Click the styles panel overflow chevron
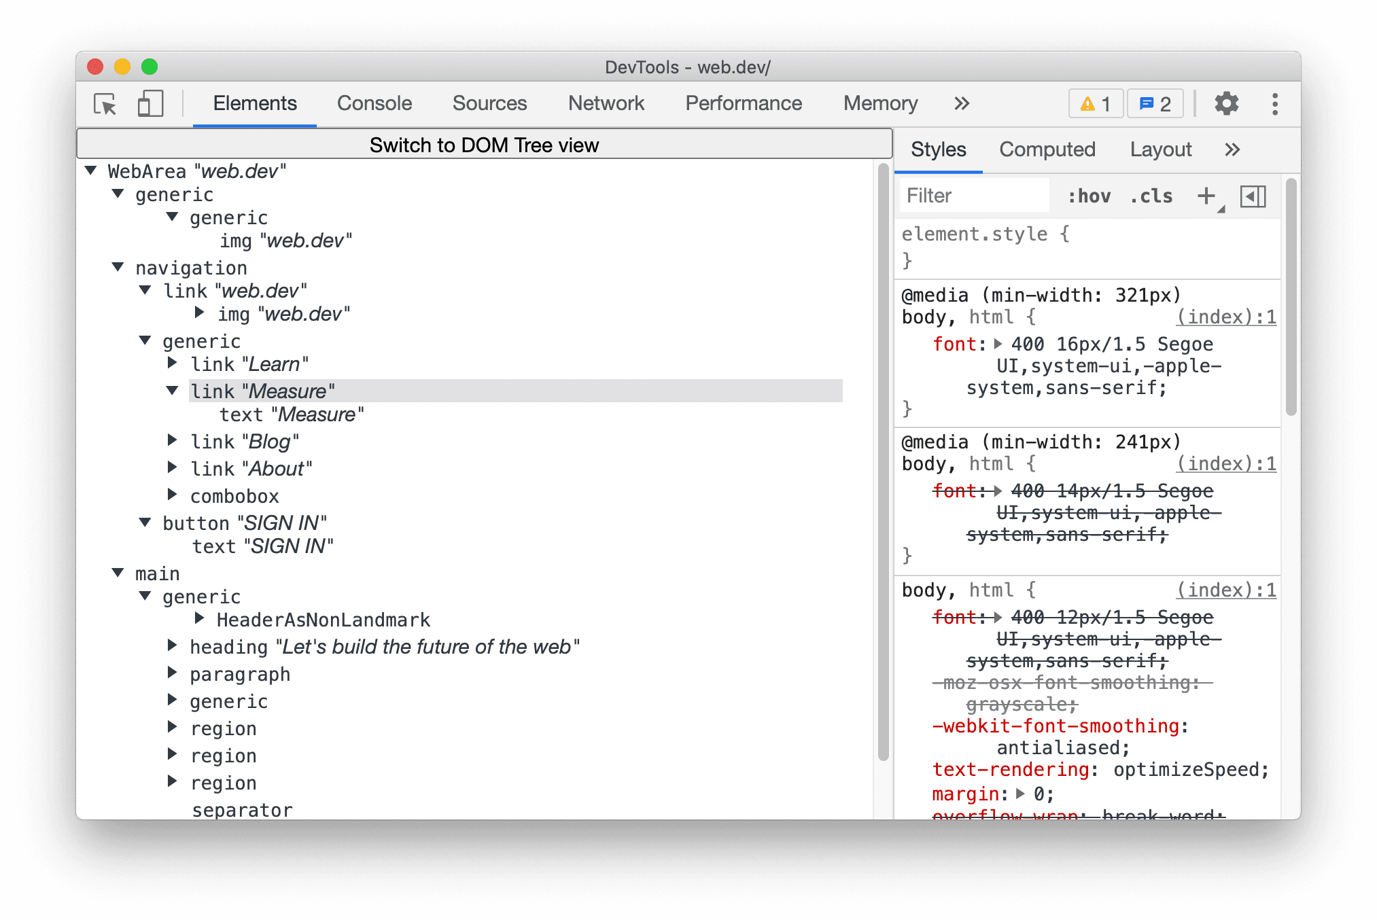Viewport: 1377px width, 920px height. 1231,148
